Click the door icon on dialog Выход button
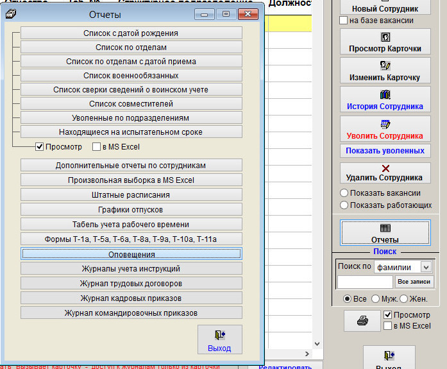 tap(220, 335)
